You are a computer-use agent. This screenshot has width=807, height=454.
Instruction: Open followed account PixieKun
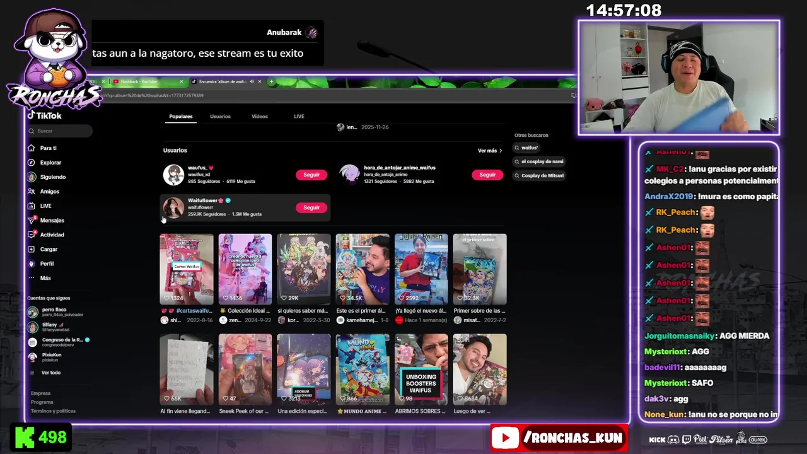[x=45, y=358]
